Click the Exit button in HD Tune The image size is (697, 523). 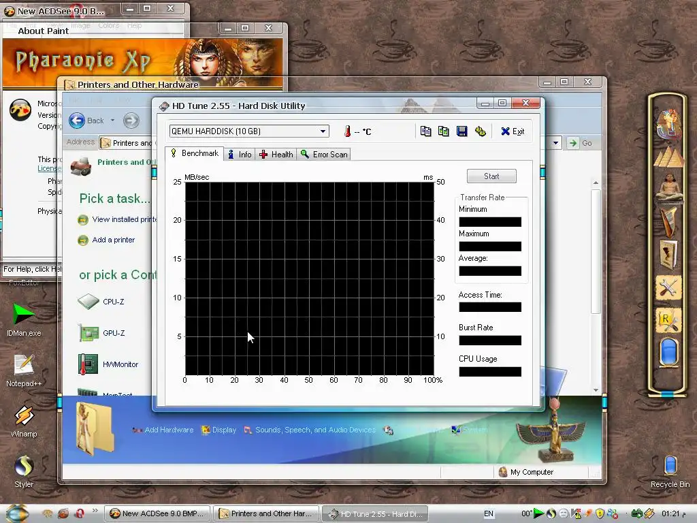point(513,131)
